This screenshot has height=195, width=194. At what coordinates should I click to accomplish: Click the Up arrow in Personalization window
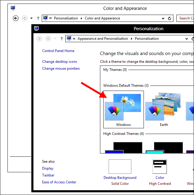click(62, 39)
